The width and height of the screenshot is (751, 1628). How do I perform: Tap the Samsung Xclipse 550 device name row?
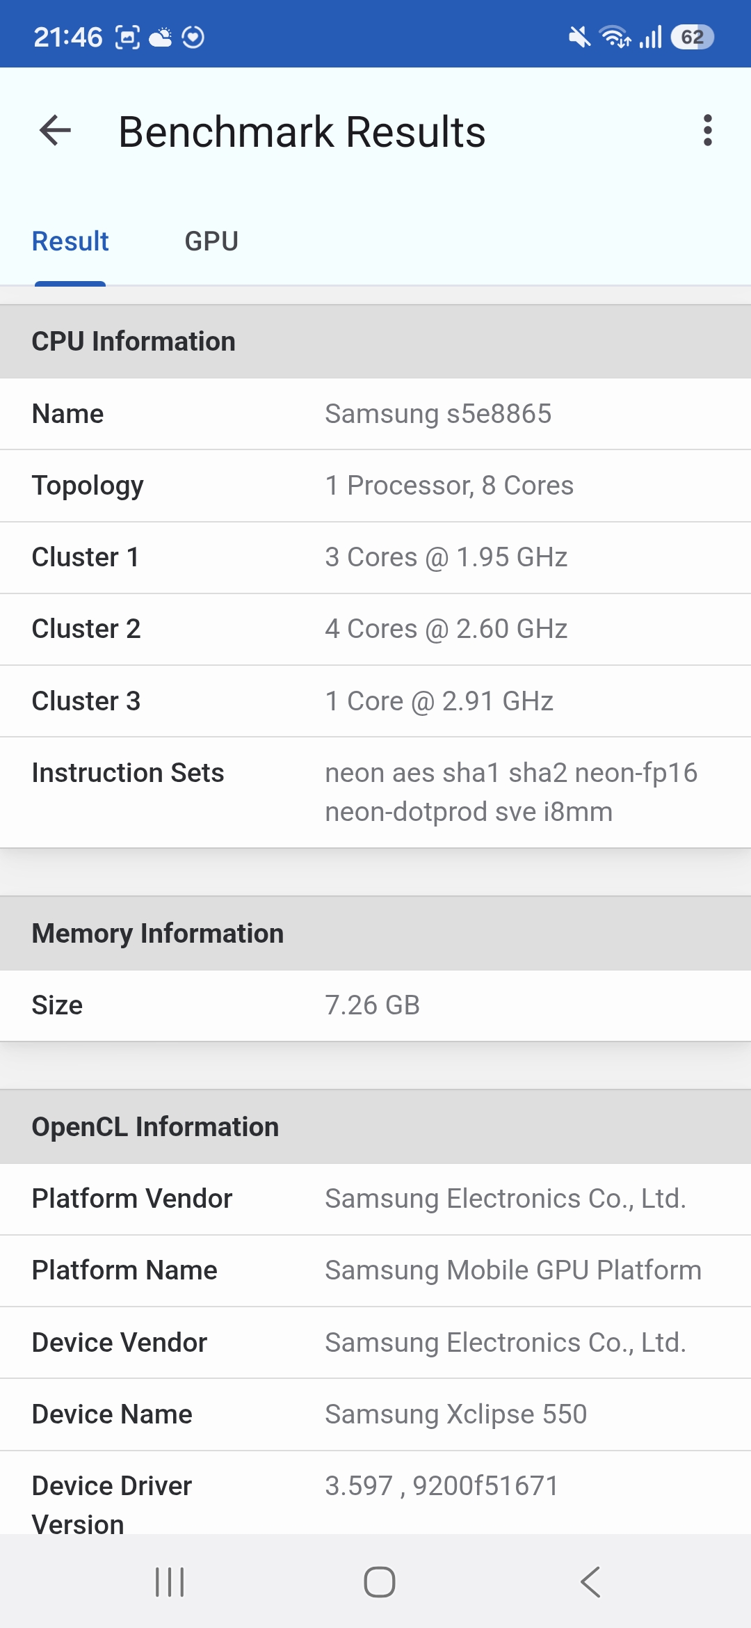tap(375, 1414)
